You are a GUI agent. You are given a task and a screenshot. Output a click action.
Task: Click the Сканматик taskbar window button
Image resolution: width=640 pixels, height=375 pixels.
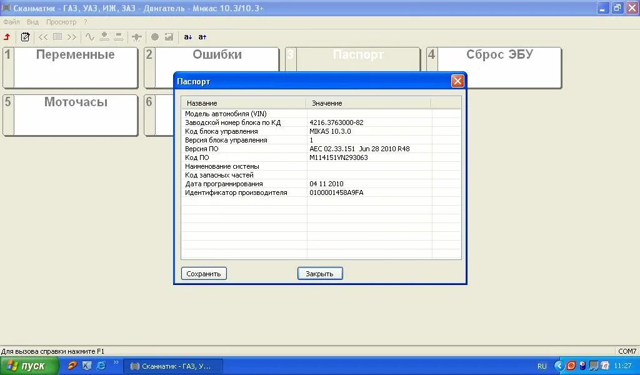[173, 366]
